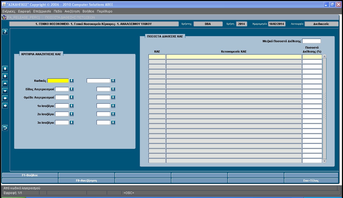Screen dimensions: 343x198
Task: Click the status bar text Εγγραφή: 1/1
Action: click(13, 193)
